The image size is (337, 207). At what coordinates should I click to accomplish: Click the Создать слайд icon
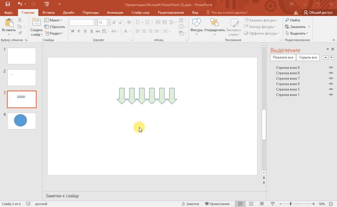[x=36, y=22]
